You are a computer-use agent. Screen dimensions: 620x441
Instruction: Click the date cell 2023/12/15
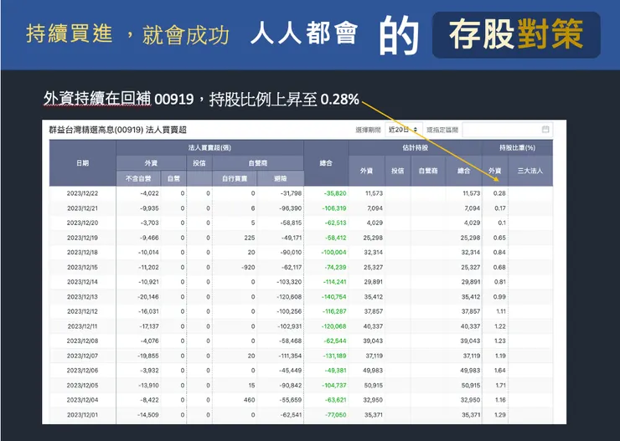pyautogui.click(x=82, y=267)
